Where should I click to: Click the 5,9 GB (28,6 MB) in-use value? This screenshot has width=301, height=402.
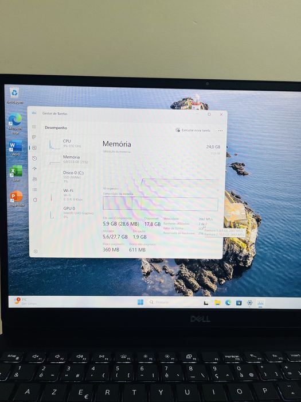coord(121,224)
